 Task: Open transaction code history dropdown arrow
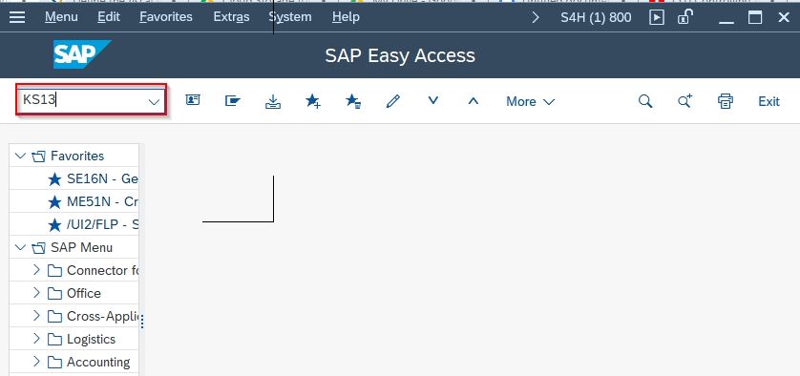point(154,101)
